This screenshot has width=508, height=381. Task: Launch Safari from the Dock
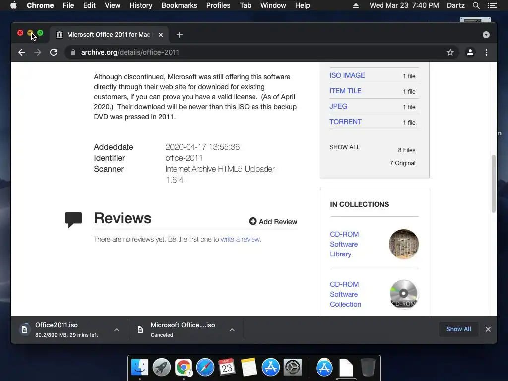[205, 367]
